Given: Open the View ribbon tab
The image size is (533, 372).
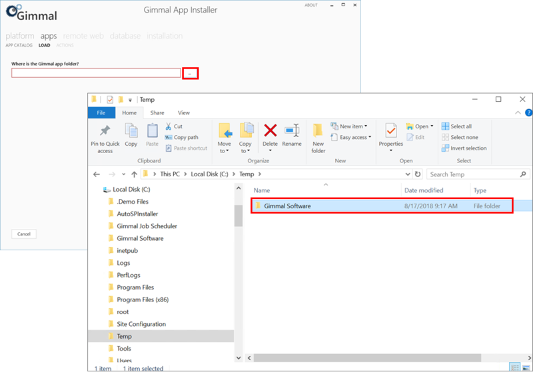Looking at the screenshot, I should pos(184,113).
